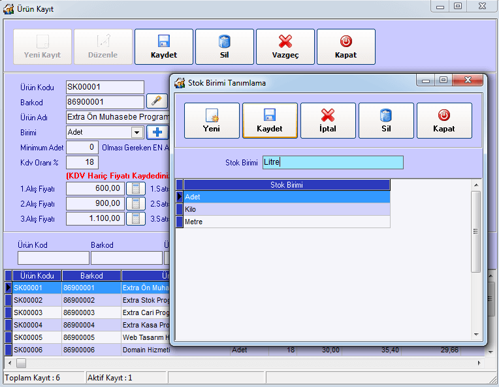This screenshot has height=387, width=499.
Task: Click the 3.Alış Fiyatı value 1.100,00
Action: coord(95,218)
